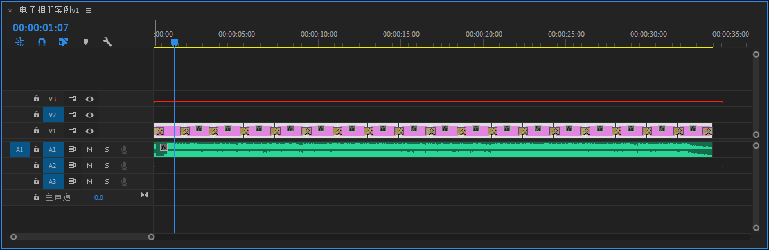This screenshot has width=769, height=250.
Task: Enable voice-over record on A3
Action: point(125,181)
